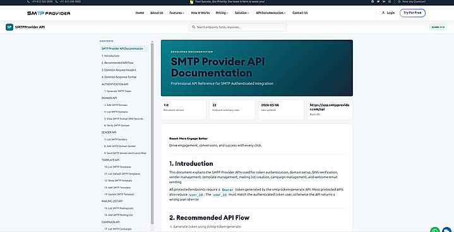Open '10. List SMTP Templates' in contents
The image size is (454, 232).
(x=117, y=167)
